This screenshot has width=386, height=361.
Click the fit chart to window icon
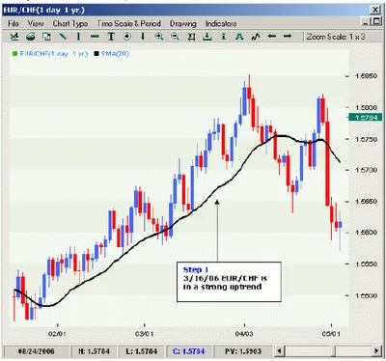191,37
